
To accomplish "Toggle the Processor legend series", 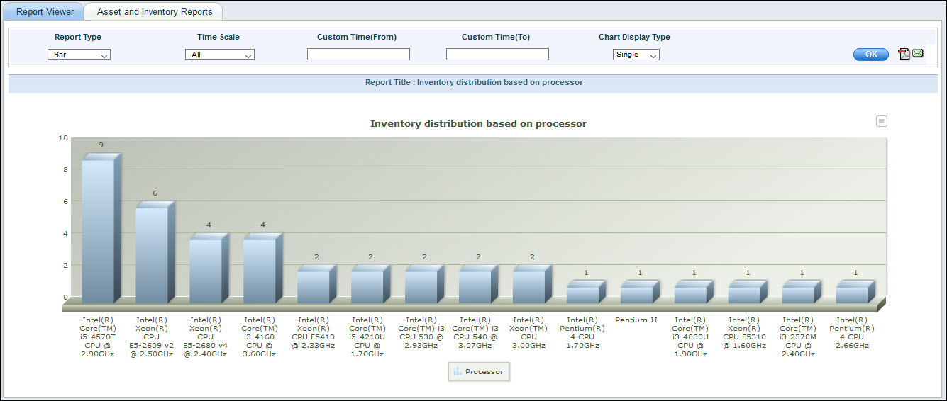I will 479,371.
